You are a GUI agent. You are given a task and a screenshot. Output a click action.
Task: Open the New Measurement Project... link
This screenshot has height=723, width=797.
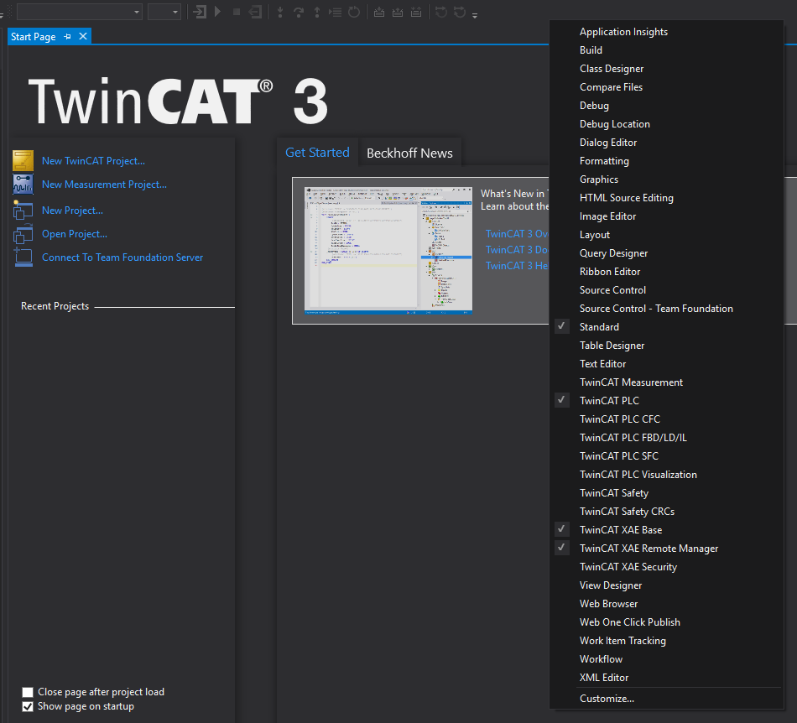104,185
